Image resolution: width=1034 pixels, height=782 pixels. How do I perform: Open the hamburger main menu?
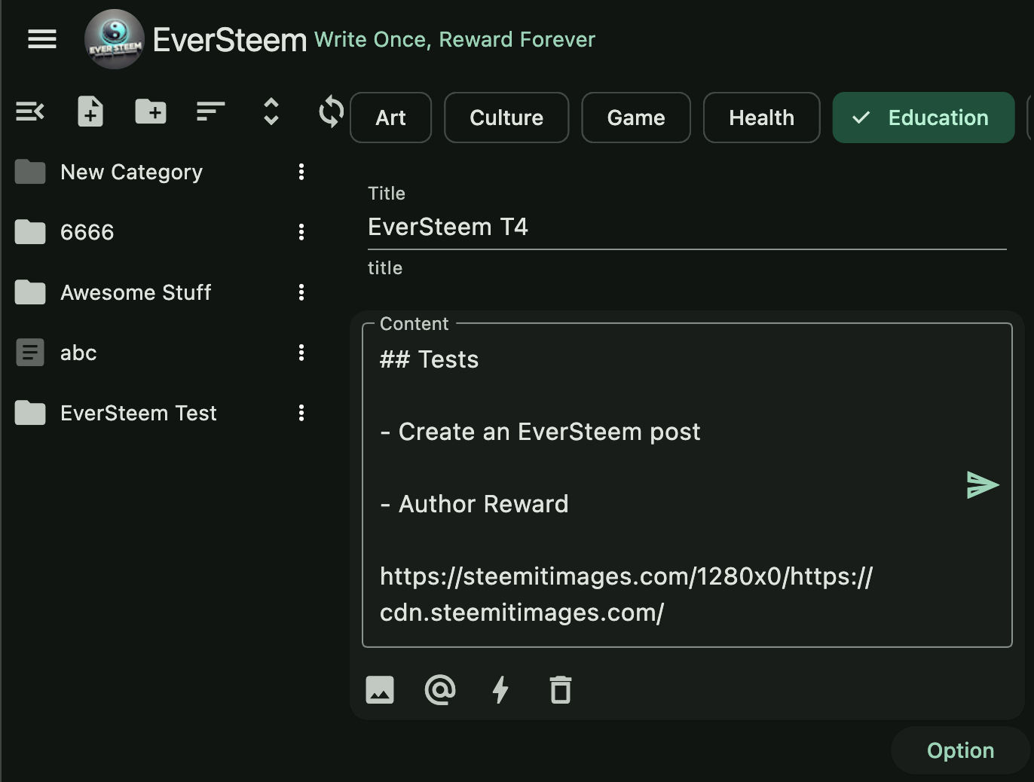[42, 39]
